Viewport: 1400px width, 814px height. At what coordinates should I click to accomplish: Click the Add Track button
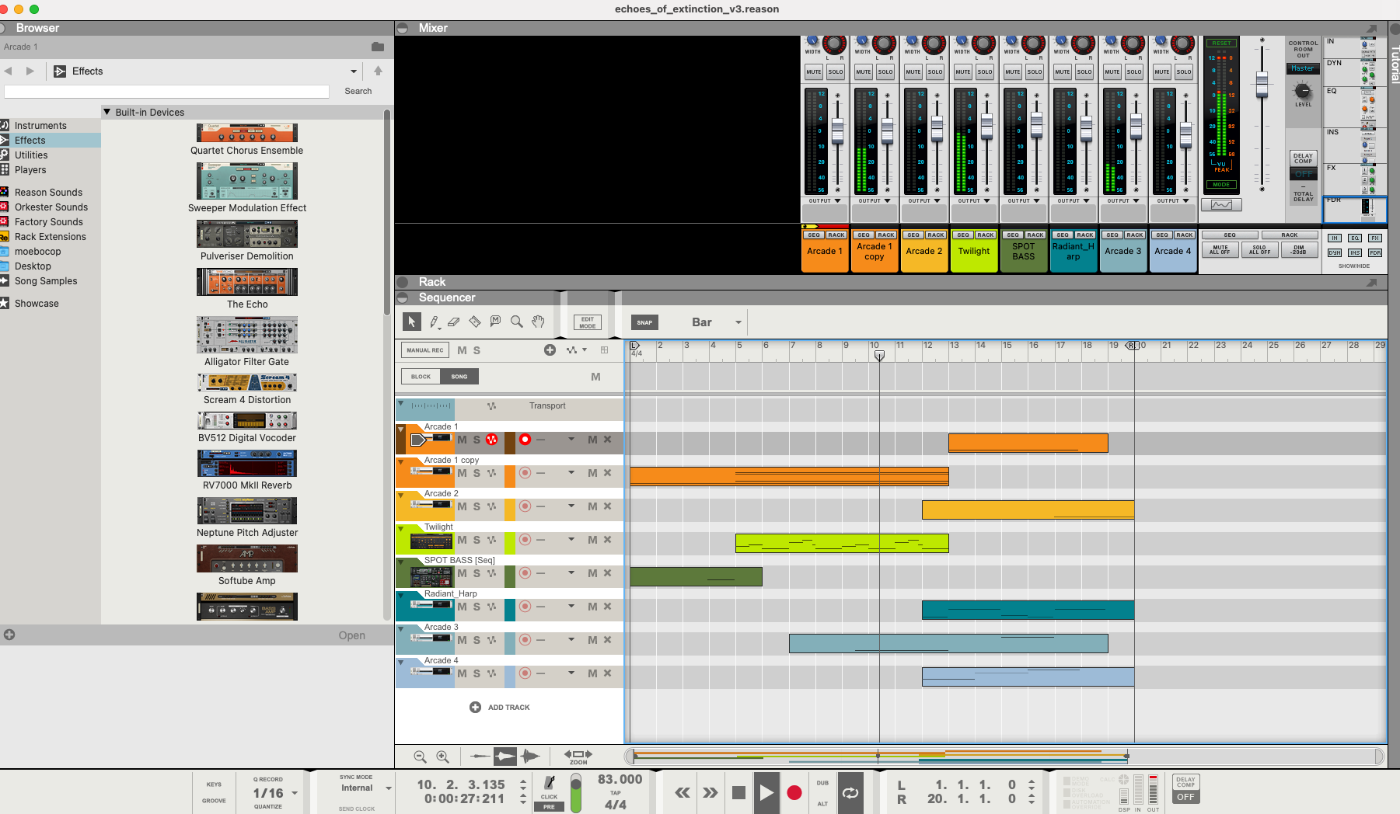click(x=500, y=708)
